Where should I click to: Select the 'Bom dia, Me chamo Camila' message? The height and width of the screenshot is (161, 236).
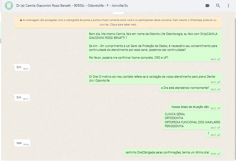pos(154,46)
